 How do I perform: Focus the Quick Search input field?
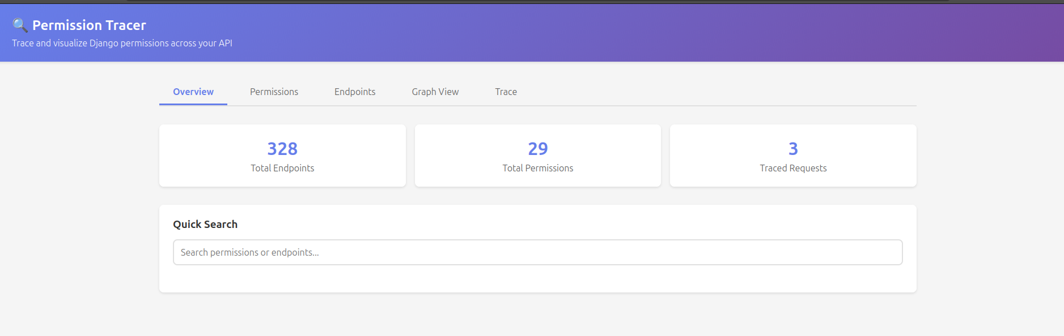pyautogui.click(x=537, y=252)
